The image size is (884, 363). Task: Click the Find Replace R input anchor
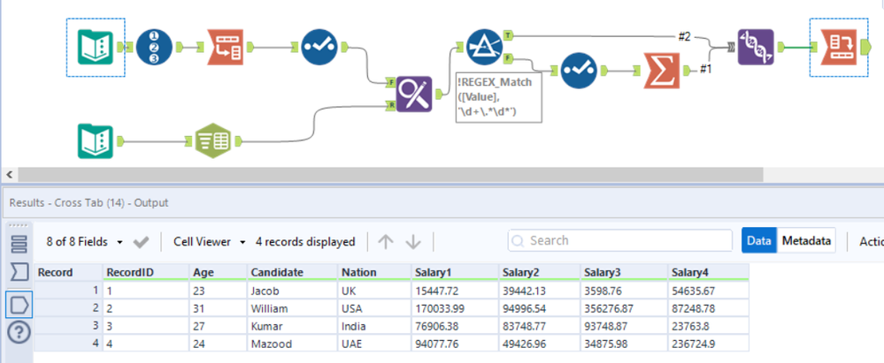pos(391,105)
